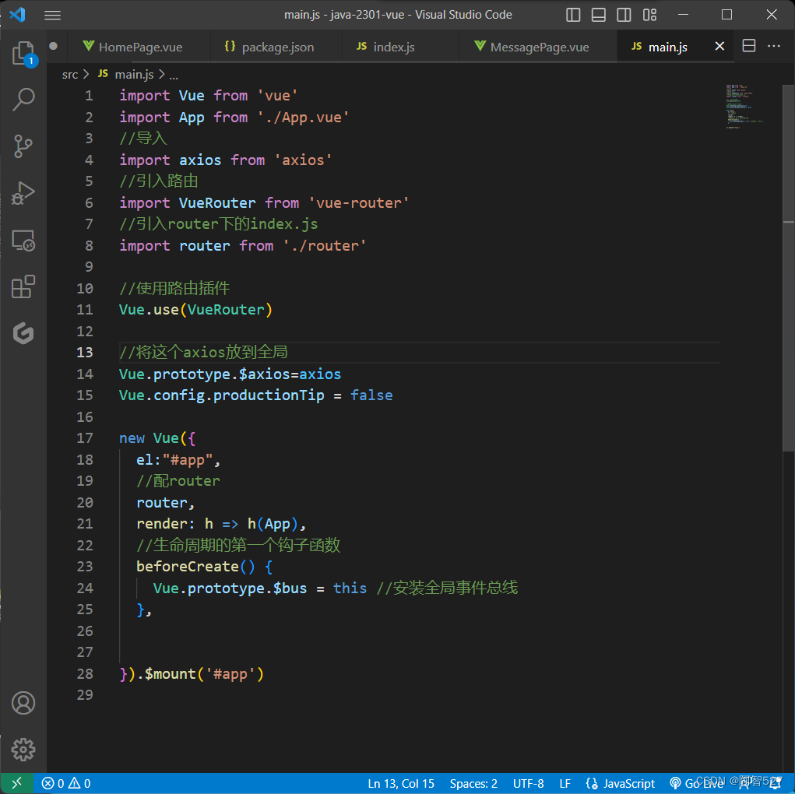795x794 pixels.
Task: Click the './App.vue' import path
Action: [303, 118]
